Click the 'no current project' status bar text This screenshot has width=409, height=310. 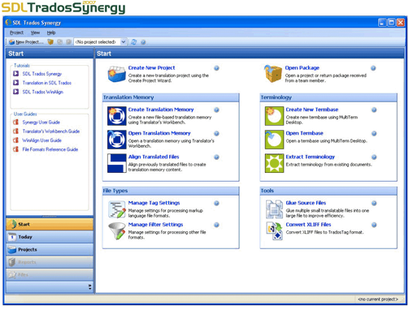(378, 299)
